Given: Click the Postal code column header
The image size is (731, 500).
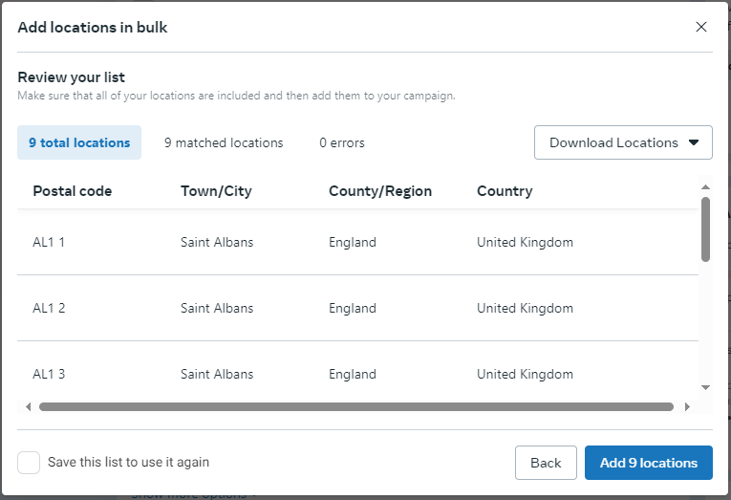Looking at the screenshot, I should click(x=73, y=191).
